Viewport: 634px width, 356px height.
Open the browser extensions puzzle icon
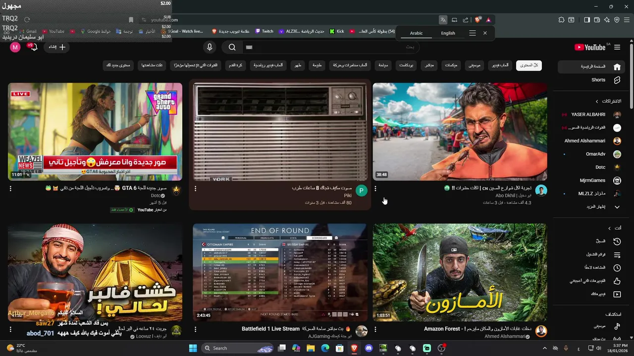click(x=561, y=20)
